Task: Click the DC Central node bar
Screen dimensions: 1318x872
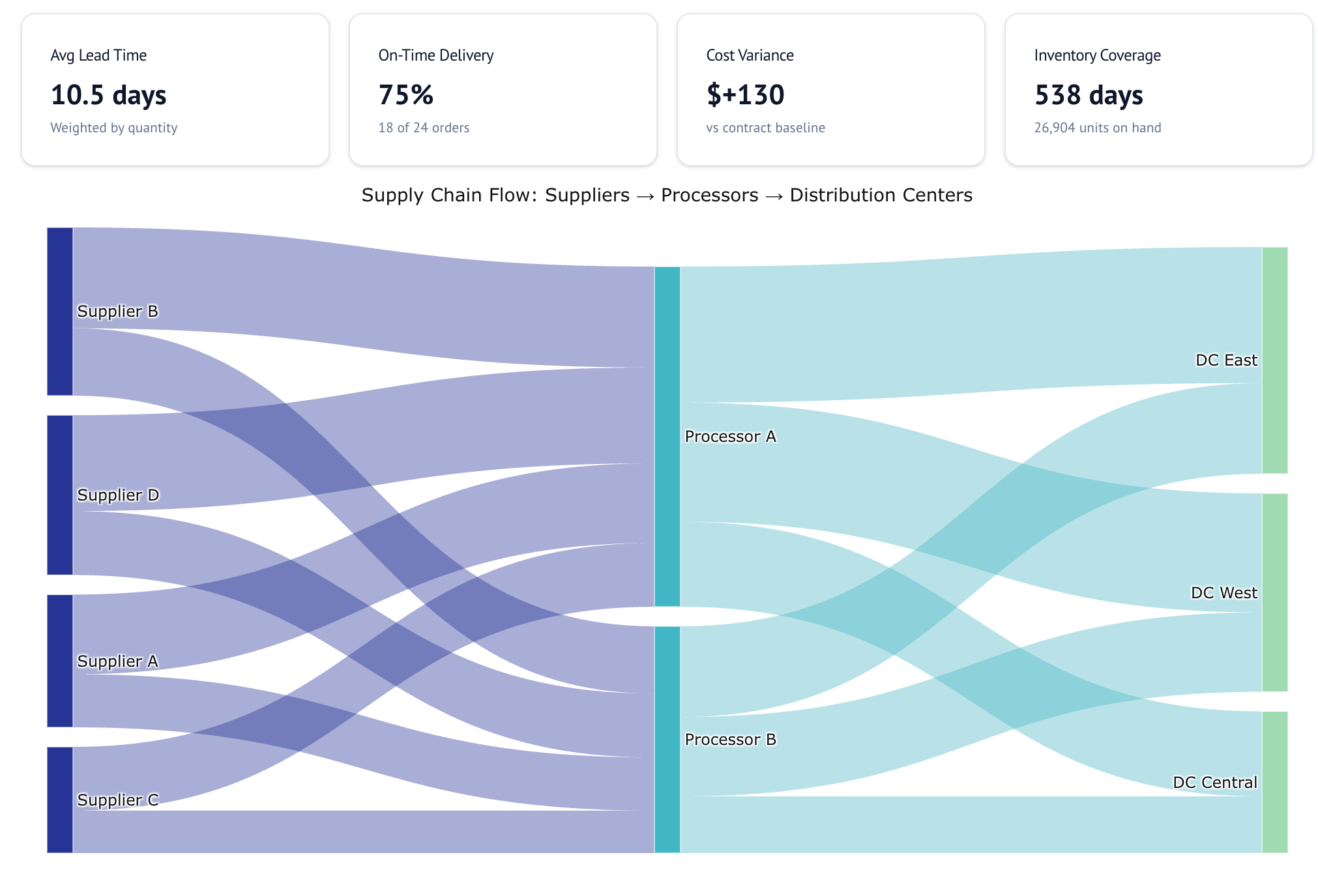Action: (1274, 781)
